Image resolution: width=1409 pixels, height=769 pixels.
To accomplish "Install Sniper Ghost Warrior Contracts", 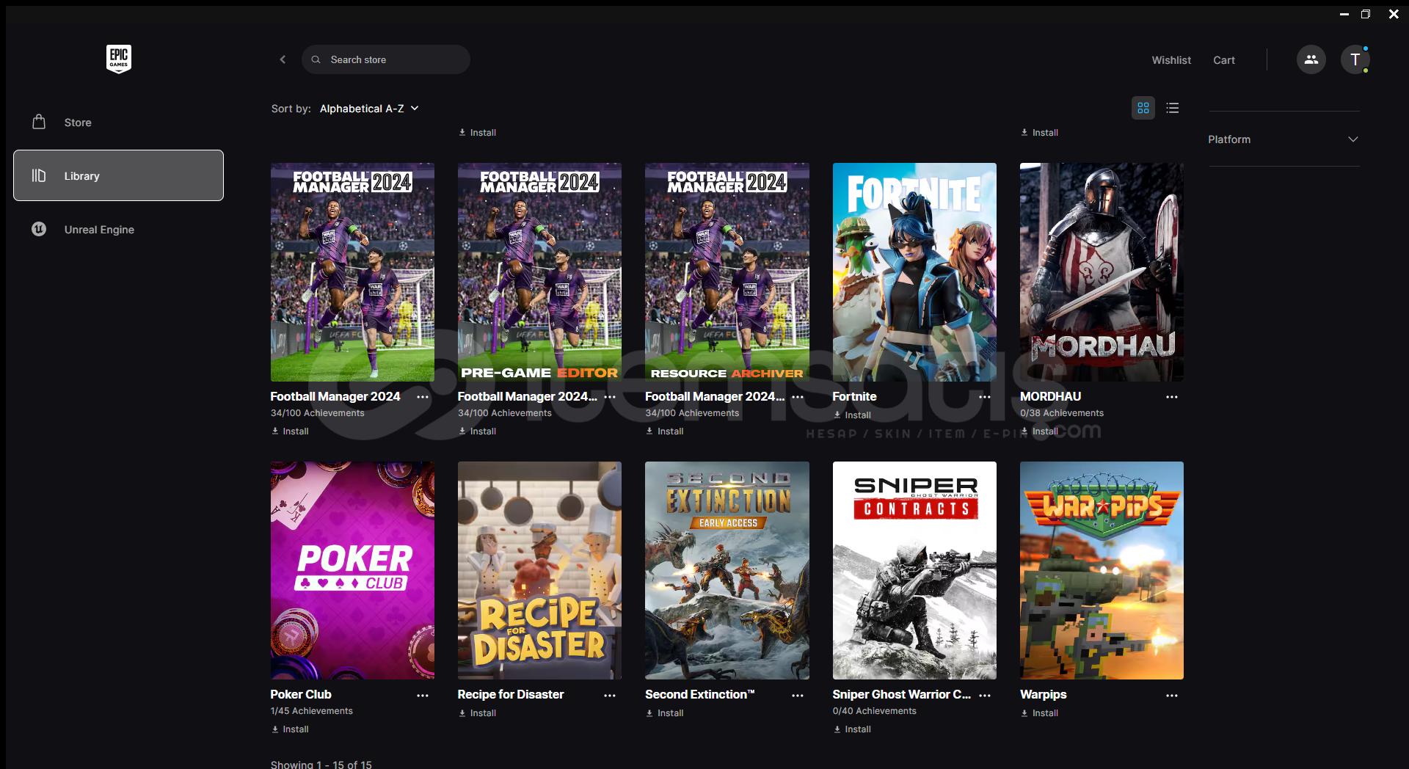I will (x=852, y=729).
